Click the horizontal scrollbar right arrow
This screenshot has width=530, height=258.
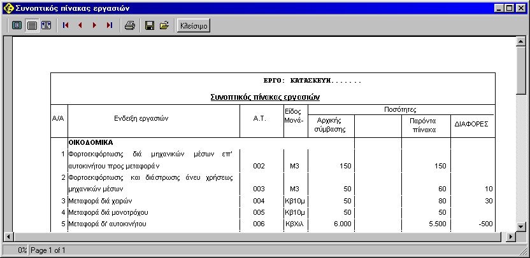510,236
